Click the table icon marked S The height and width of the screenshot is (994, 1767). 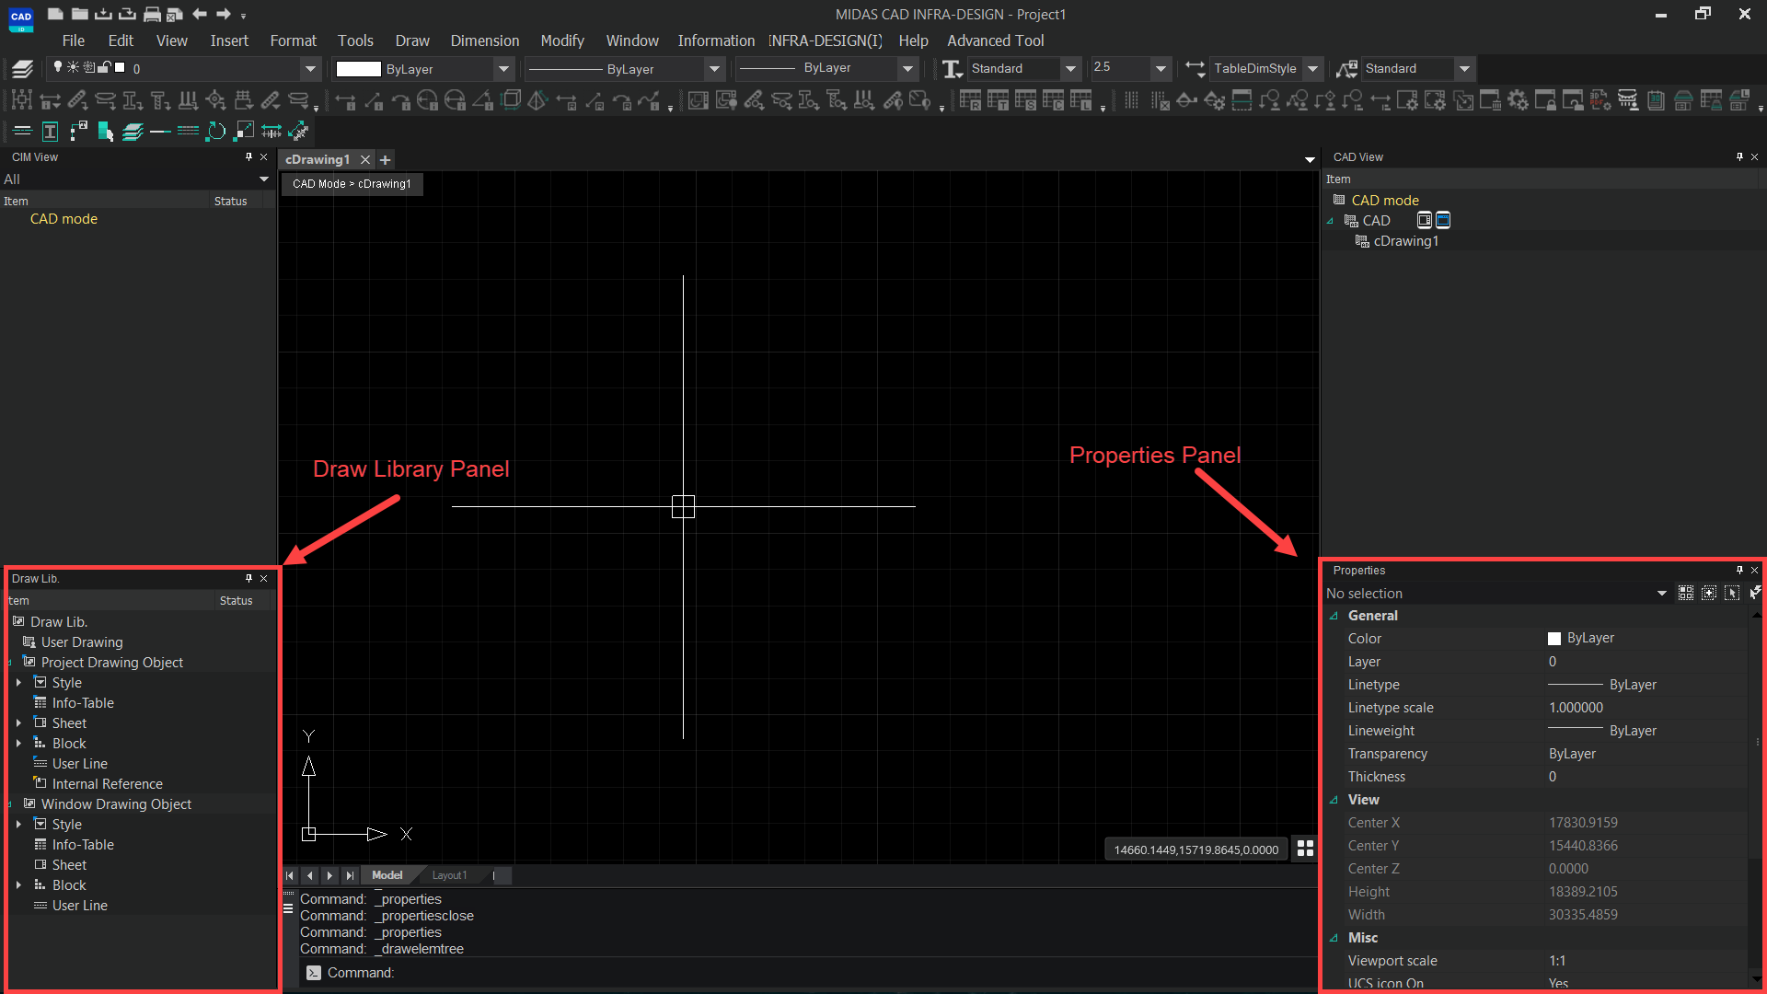point(1025,100)
